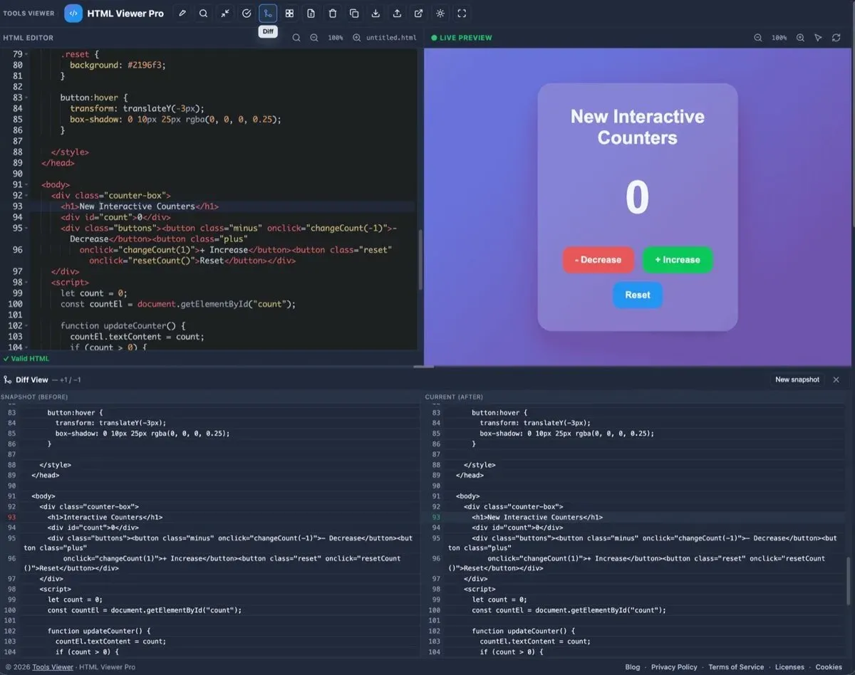Click the red Decrease button in preview
The image size is (855, 675).
coord(598,260)
